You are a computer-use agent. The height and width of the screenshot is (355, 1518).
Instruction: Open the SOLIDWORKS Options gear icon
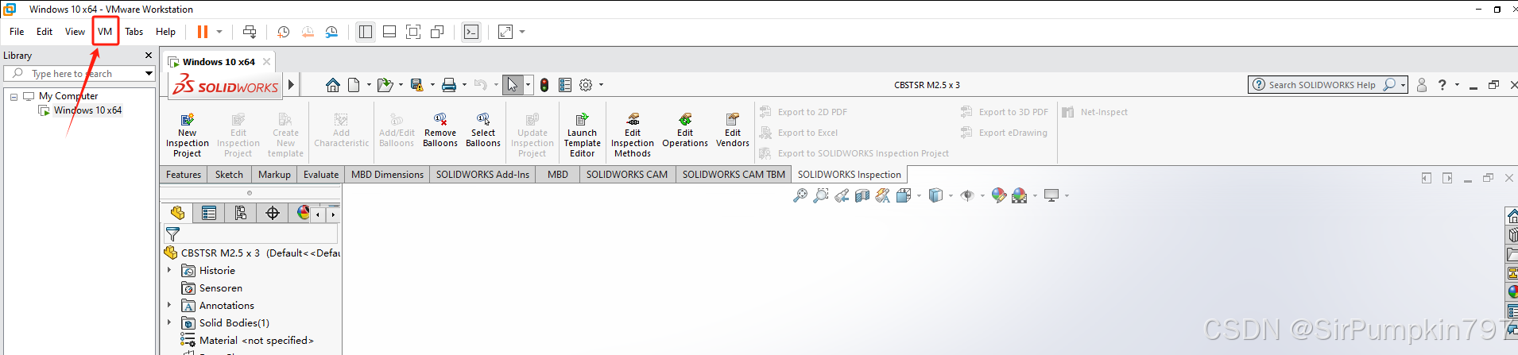tap(586, 85)
